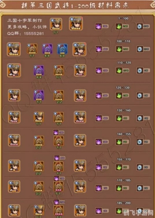This screenshot has height=218, width=155.
Task: Select the small purple flame above 140-155 helmet
Action: pyautogui.click(x=56, y=133)
